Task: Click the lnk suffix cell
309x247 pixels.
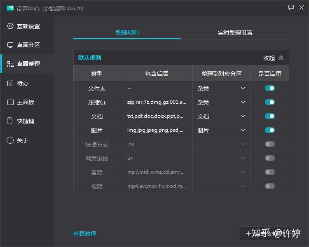Action: click(157, 144)
